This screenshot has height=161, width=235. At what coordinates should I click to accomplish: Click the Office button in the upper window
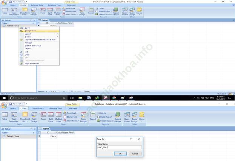[x=4, y=3]
